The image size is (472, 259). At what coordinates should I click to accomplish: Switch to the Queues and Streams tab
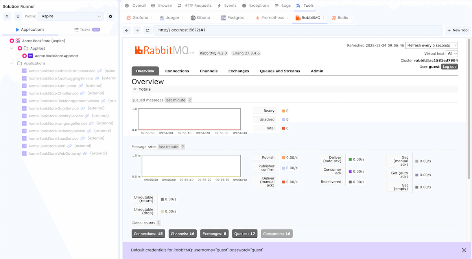click(x=279, y=71)
